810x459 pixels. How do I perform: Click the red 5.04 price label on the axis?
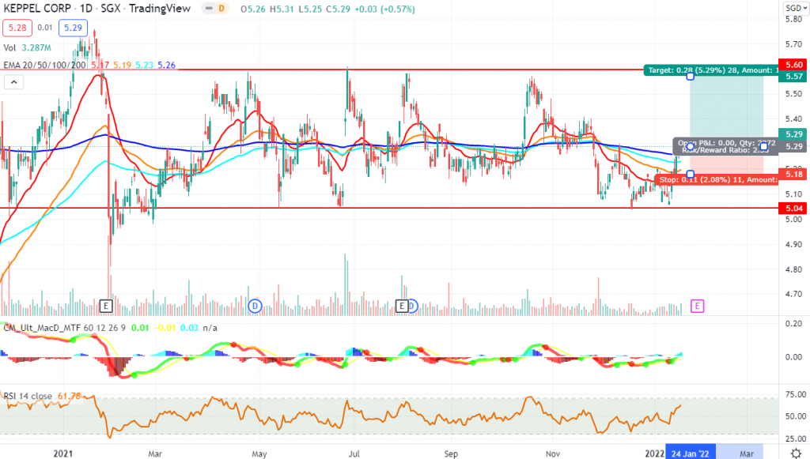(794, 209)
